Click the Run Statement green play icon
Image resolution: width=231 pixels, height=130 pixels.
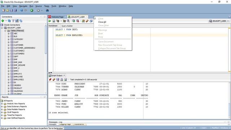(50, 21)
